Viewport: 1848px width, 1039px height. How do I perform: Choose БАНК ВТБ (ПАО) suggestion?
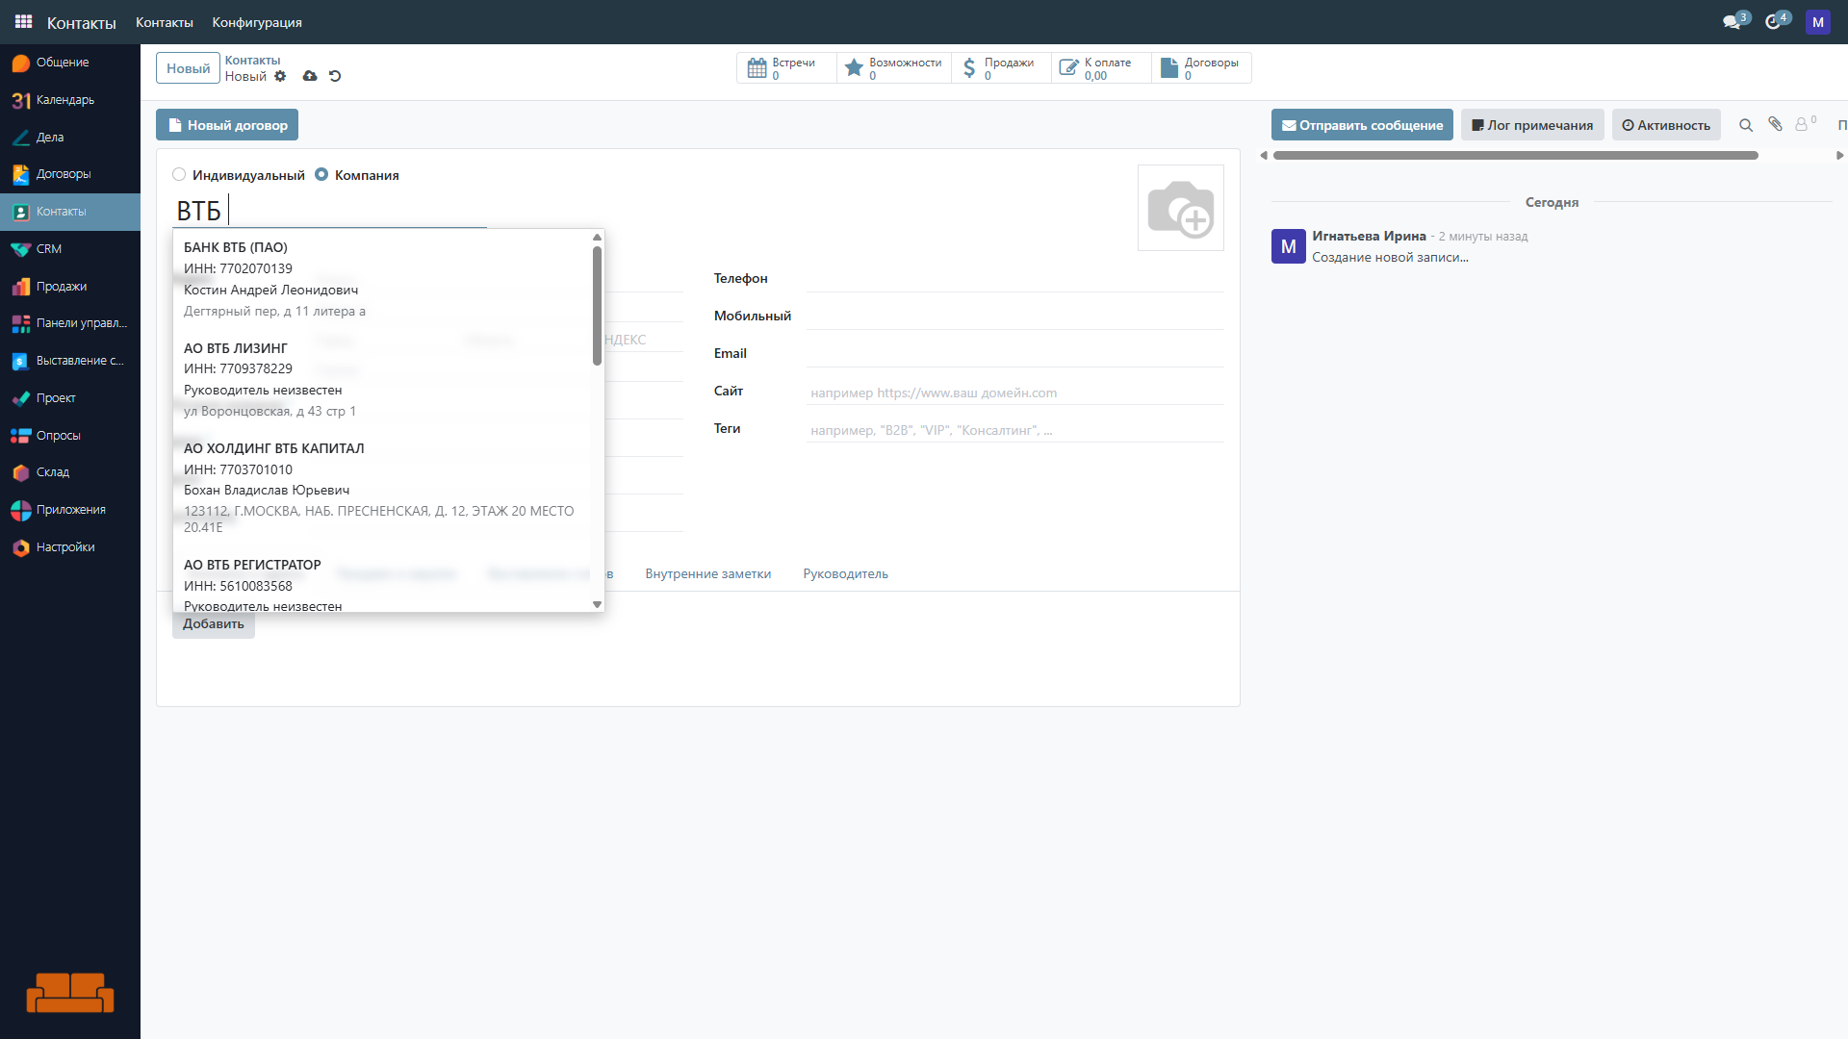235,247
